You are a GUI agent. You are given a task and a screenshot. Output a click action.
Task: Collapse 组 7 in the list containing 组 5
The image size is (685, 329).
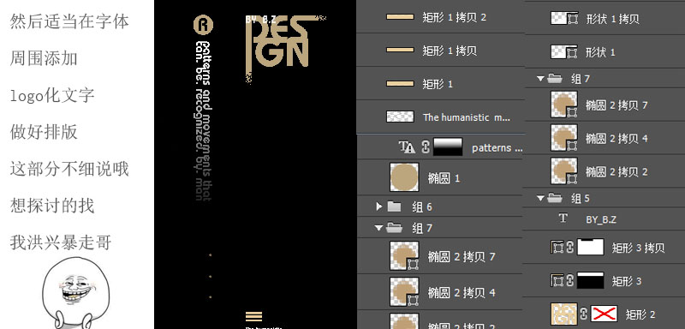pos(541,79)
